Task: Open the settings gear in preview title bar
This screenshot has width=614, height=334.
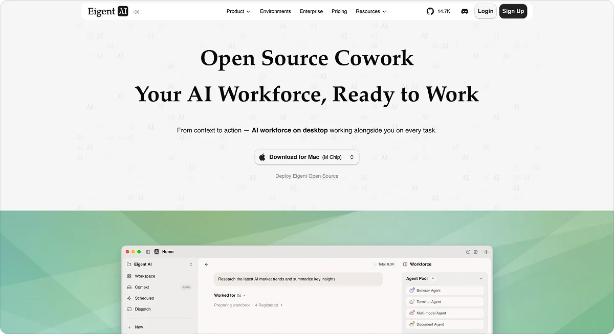Action: point(487,252)
